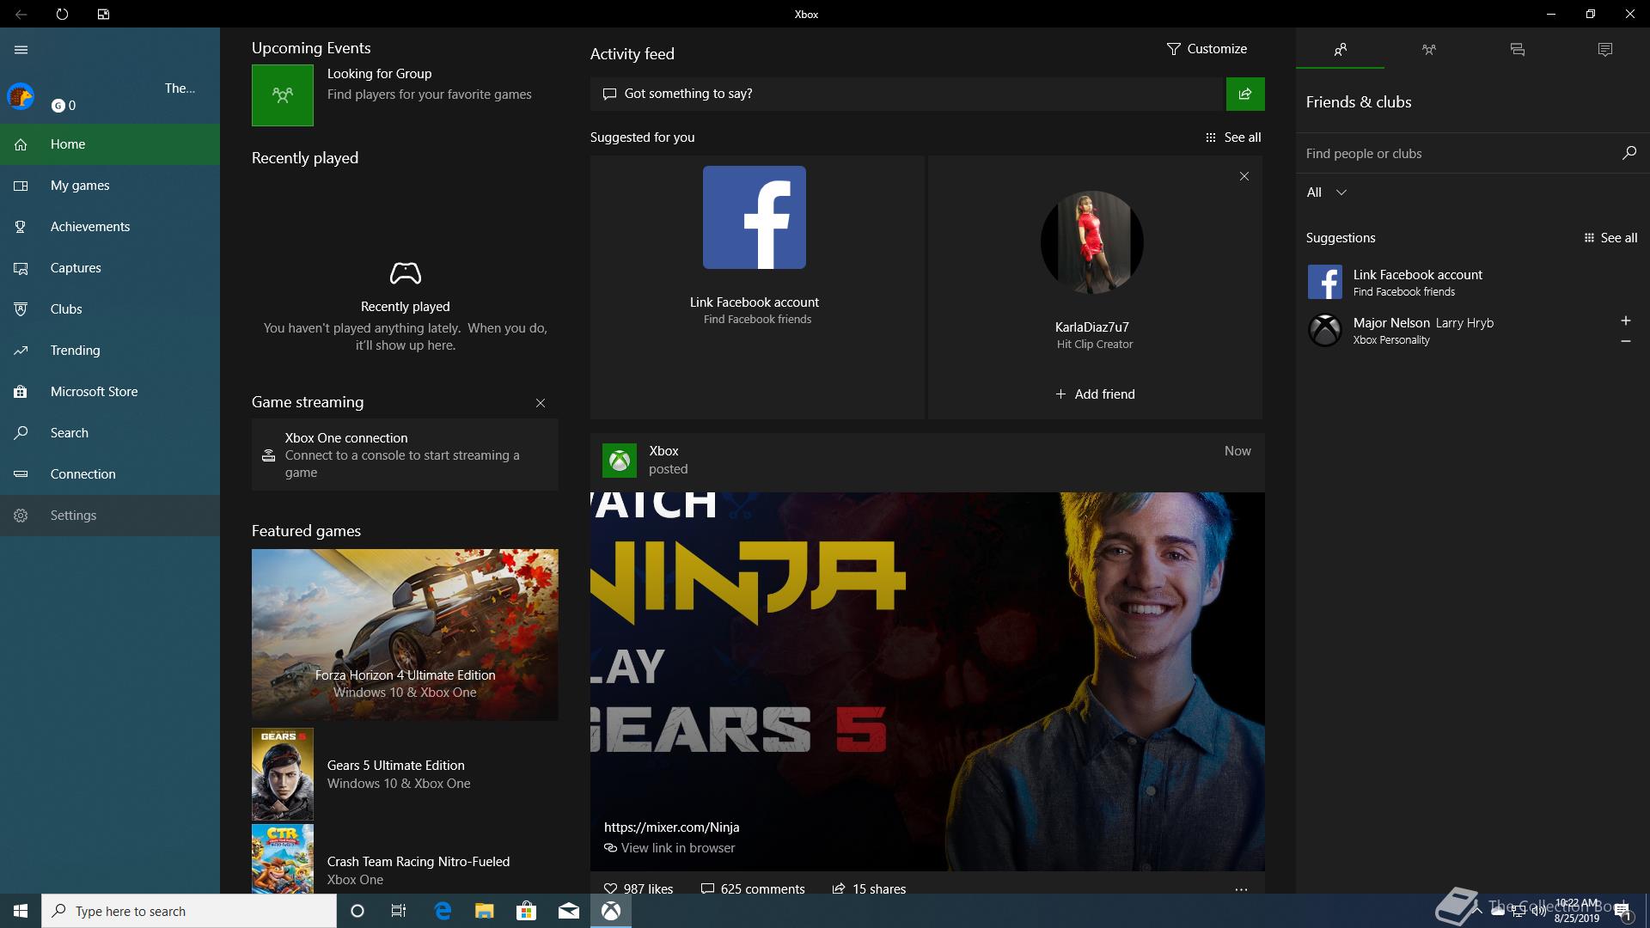Dismiss the KarlaDiaz7u7 suggestion card

click(1244, 176)
